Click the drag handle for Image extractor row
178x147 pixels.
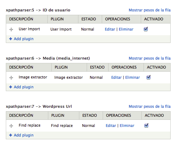(11, 78)
